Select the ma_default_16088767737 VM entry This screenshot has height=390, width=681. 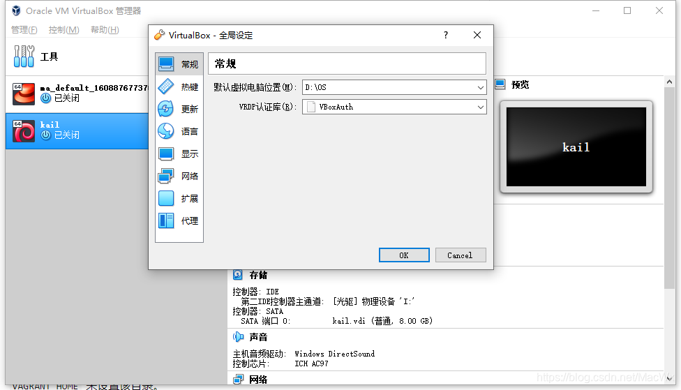click(x=77, y=93)
